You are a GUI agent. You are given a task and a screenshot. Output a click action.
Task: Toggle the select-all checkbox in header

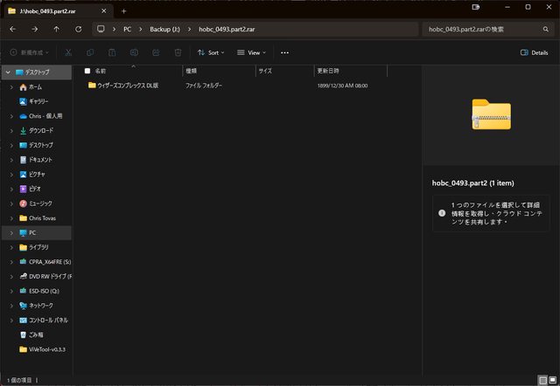coord(87,71)
